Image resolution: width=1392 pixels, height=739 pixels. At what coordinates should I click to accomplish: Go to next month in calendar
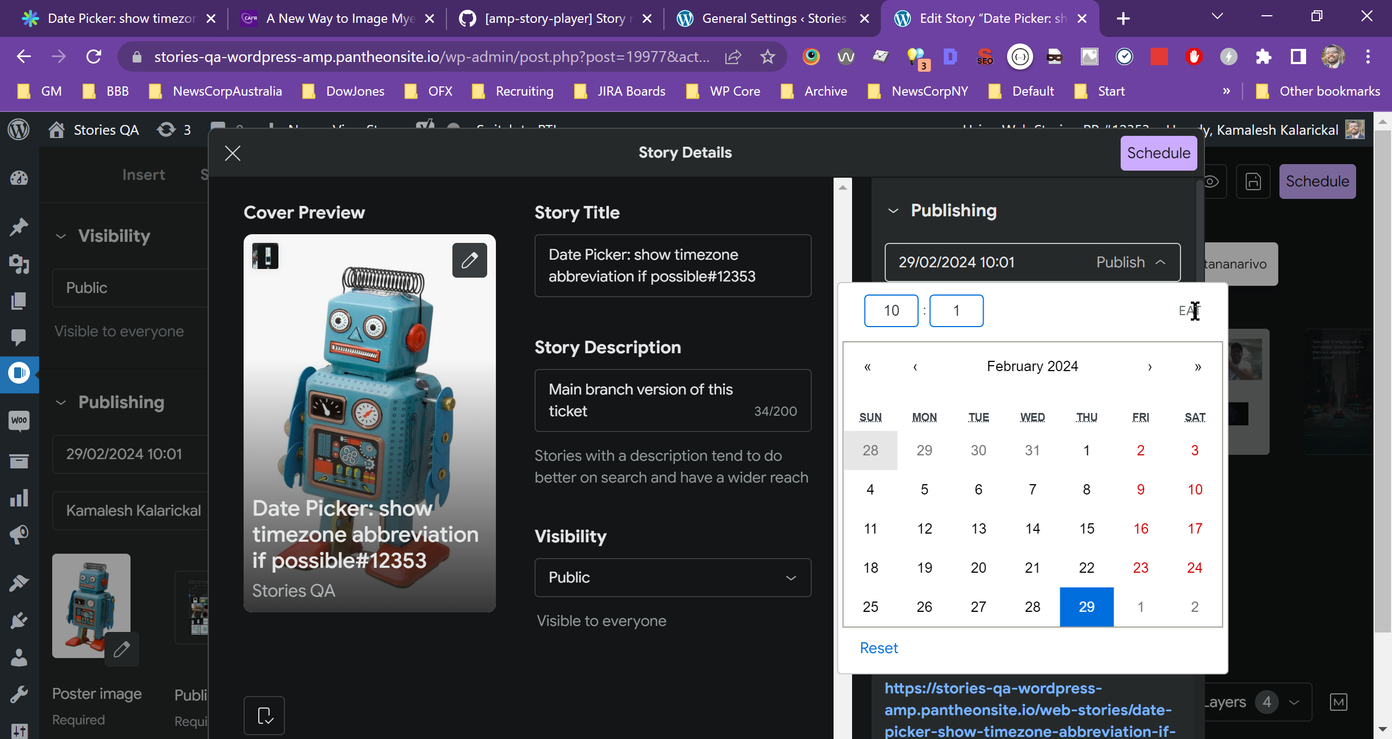tap(1150, 367)
